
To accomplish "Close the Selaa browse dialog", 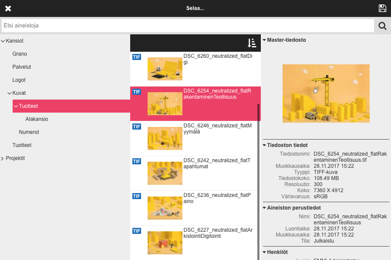I will [x=8, y=8].
